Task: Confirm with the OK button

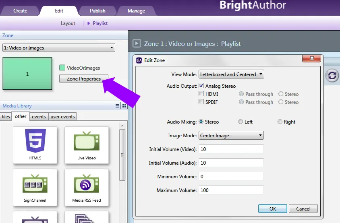Action: pyautogui.click(x=273, y=209)
